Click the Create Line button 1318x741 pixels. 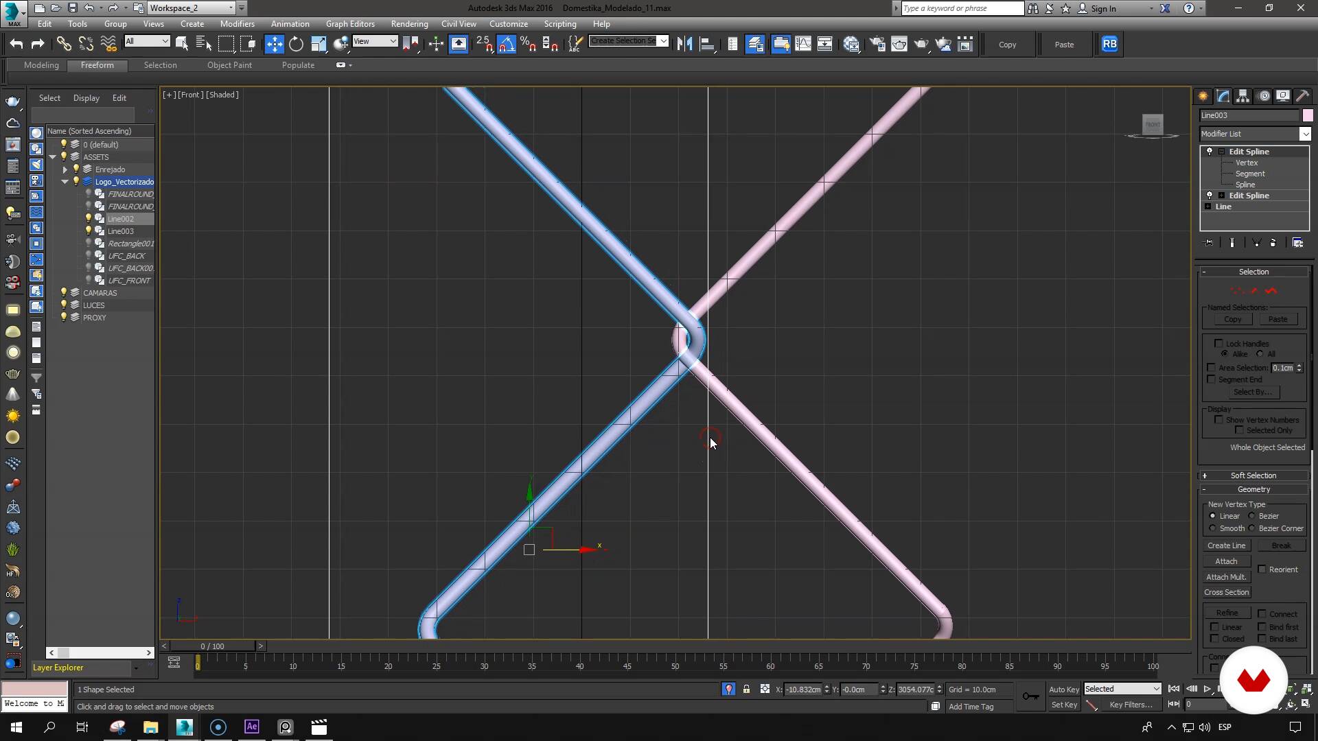click(1226, 545)
